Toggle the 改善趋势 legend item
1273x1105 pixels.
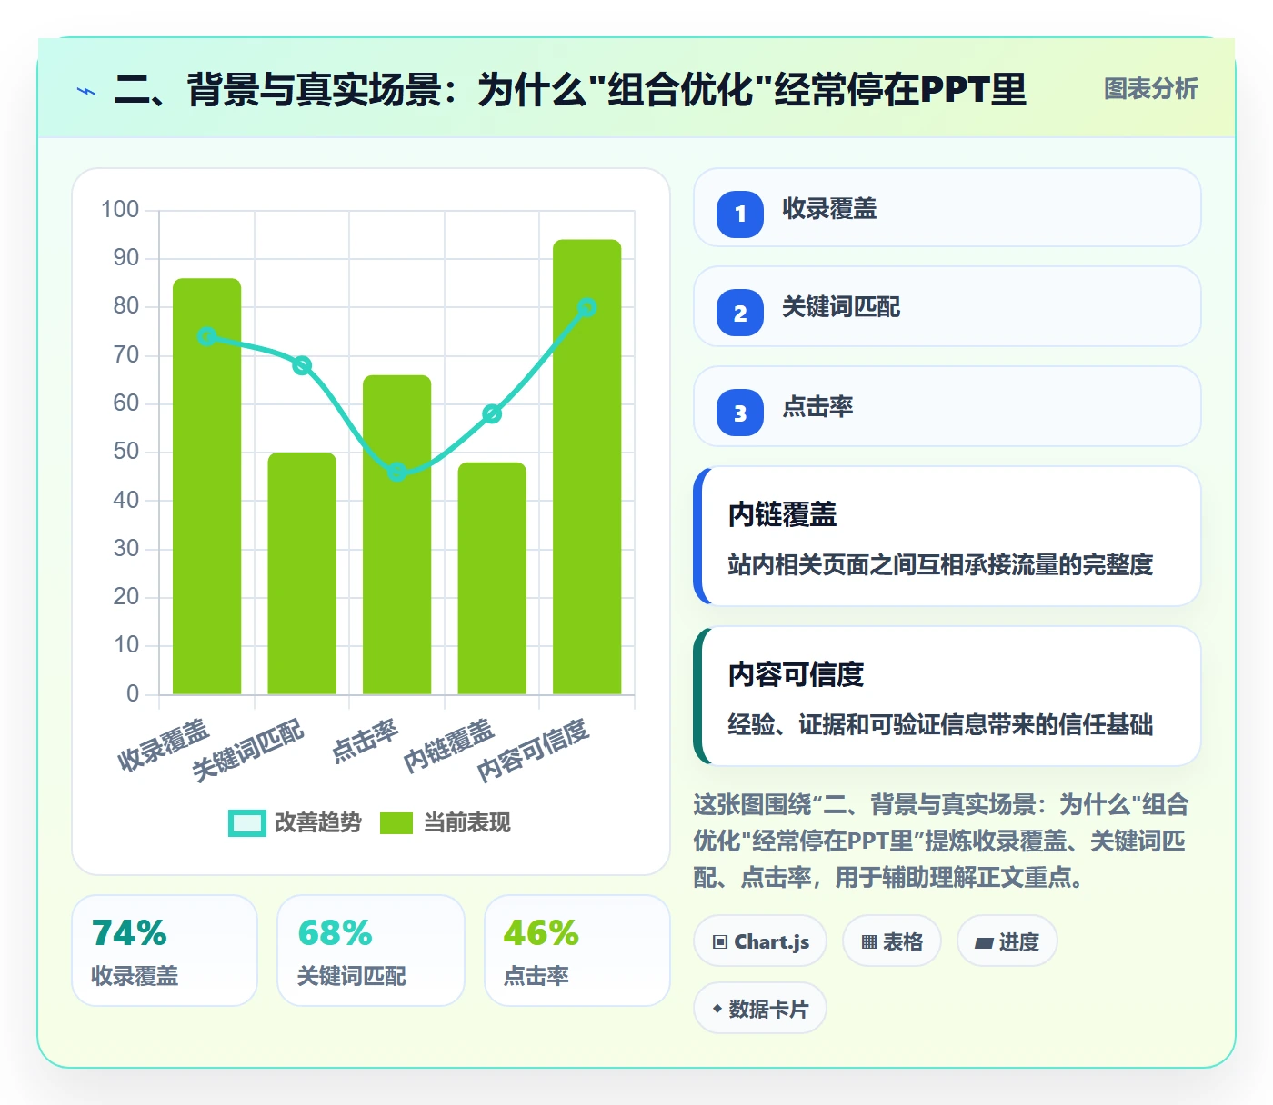[295, 822]
